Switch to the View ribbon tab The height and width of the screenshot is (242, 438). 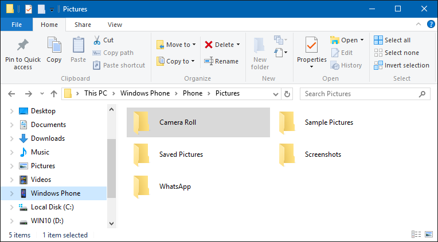pyautogui.click(x=115, y=25)
